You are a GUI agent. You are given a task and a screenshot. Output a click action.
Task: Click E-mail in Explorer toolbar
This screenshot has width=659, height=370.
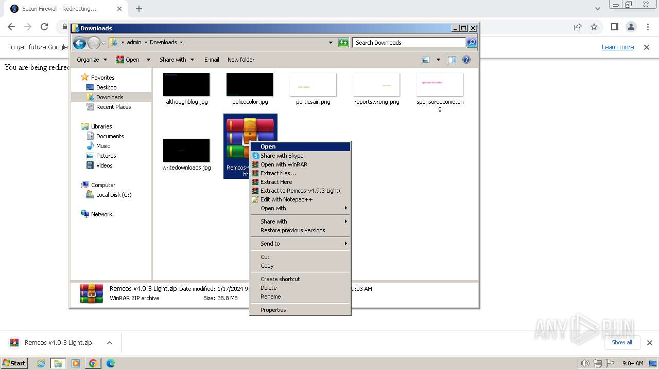212,60
